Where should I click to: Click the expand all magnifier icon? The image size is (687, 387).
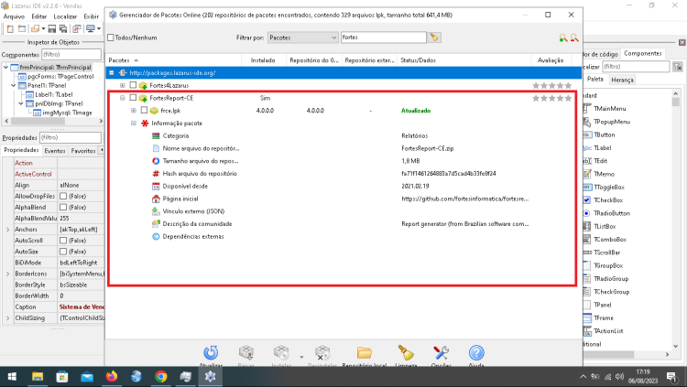[x=563, y=38]
